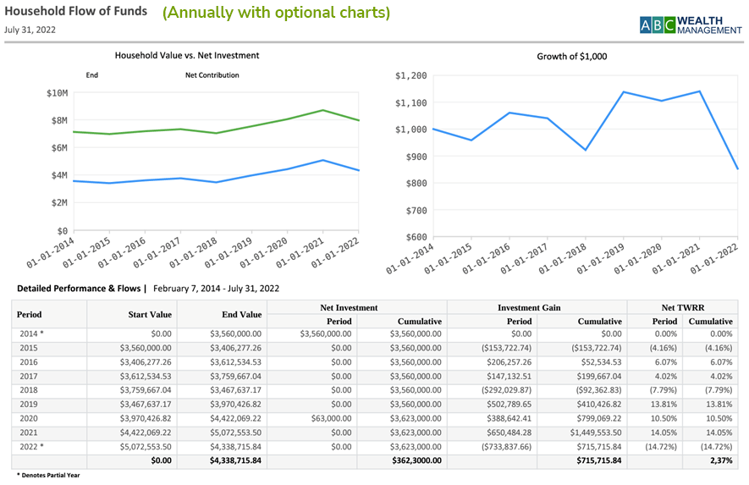
Task: Sort by the "Start Value" column header
Action: click(150, 315)
